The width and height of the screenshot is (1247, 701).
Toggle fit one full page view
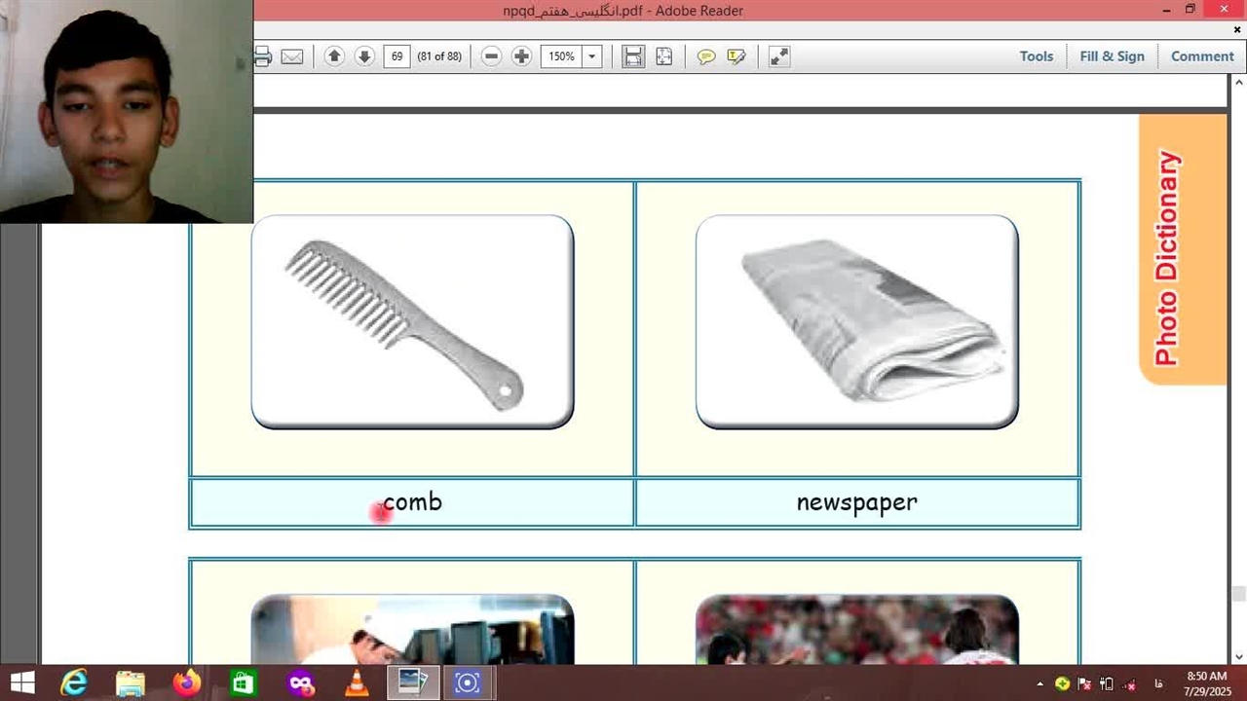pos(664,56)
